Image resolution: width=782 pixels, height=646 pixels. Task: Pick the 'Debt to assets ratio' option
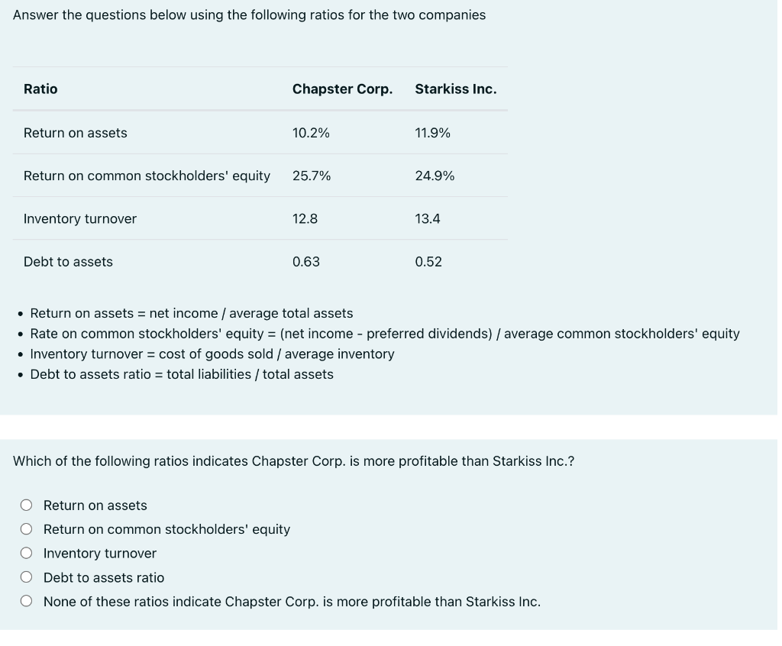(x=26, y=577)
